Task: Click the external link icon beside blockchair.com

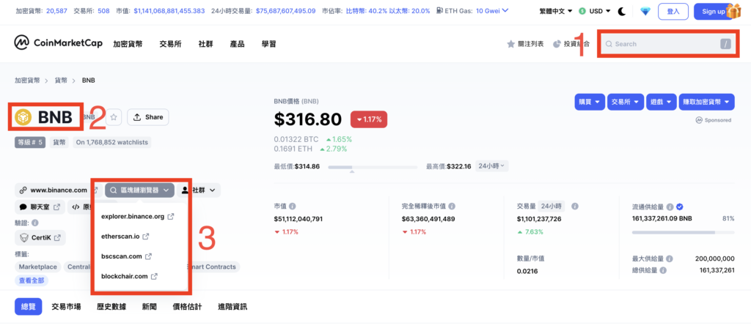Action: point(154,277)
